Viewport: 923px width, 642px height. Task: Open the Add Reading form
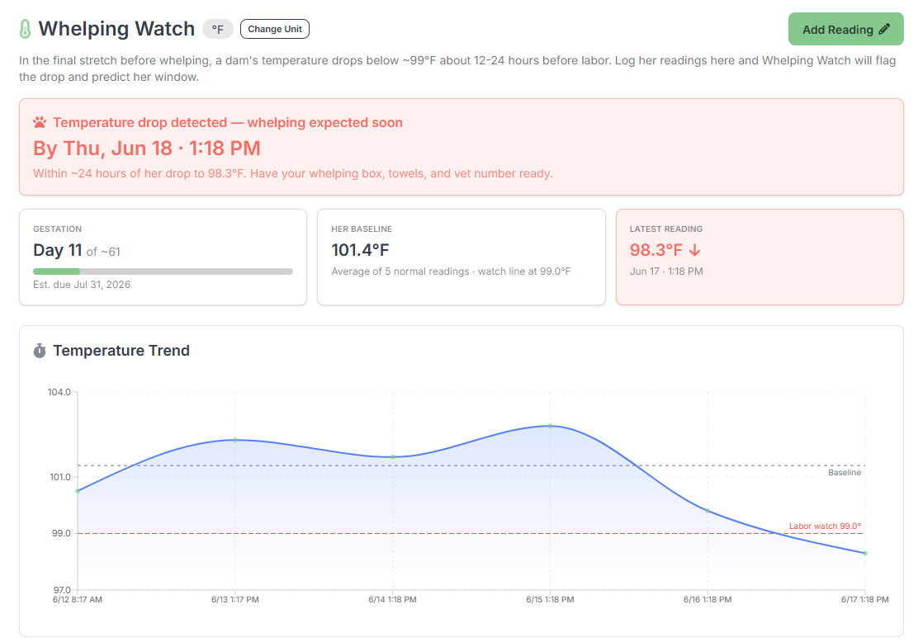[x=846, y=29]
